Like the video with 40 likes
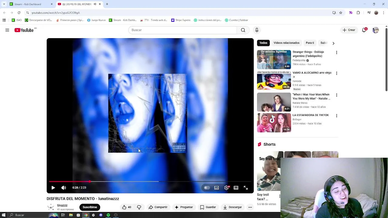 tap(126, 207)
